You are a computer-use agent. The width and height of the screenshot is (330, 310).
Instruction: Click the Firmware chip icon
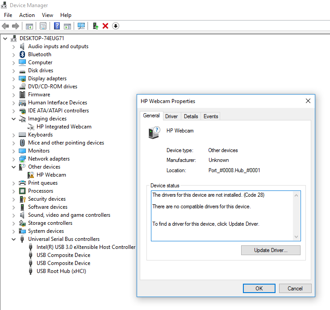pyautogui.click(x=22, y=95)
